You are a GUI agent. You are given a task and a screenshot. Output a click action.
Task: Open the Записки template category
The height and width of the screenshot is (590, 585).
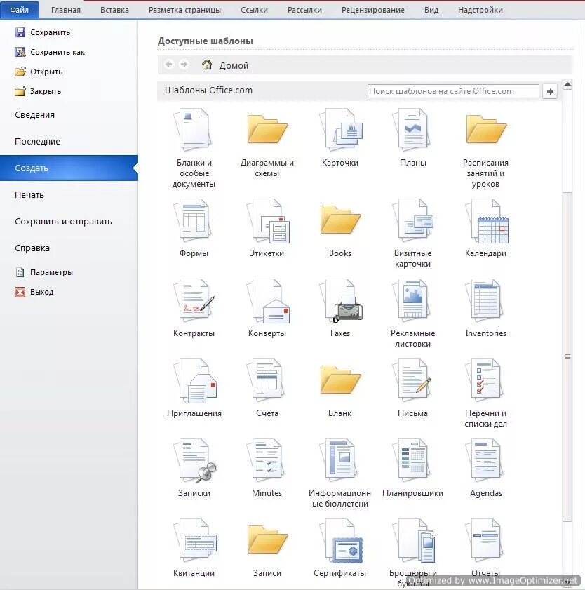[194, 468]
